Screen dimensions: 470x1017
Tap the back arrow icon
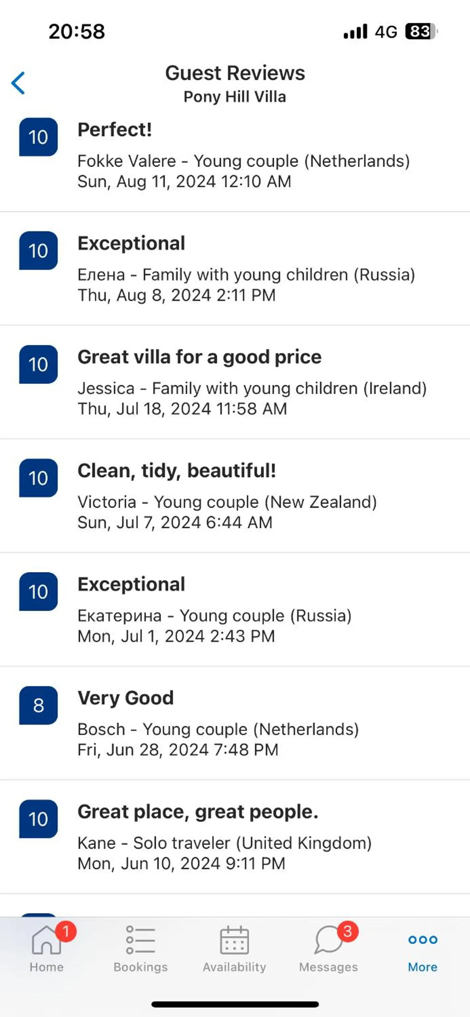pos(18,83)
